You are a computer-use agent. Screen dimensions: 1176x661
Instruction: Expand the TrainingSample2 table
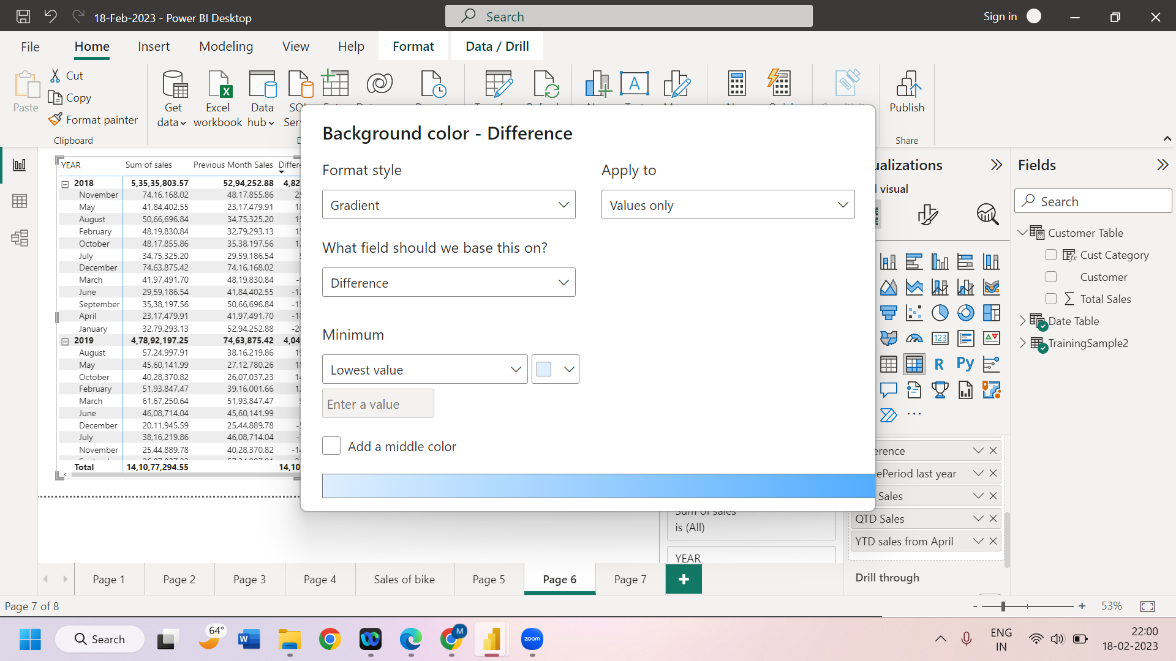pyautogui.click(x=1022, y=343)
